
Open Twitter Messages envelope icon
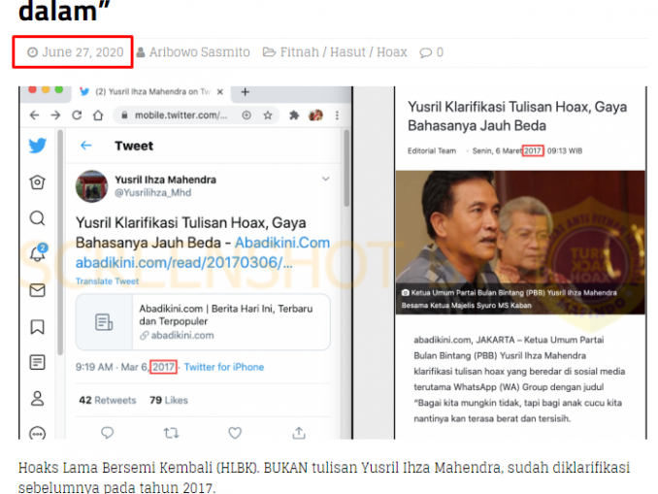click(x=37, y=290)
